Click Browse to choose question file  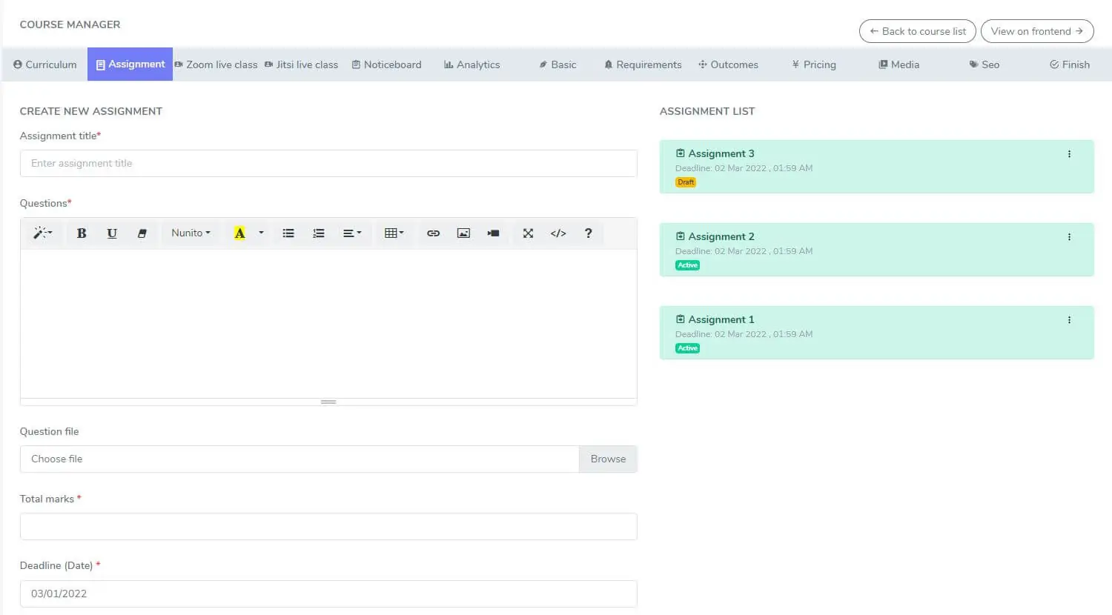click(608, 459)
